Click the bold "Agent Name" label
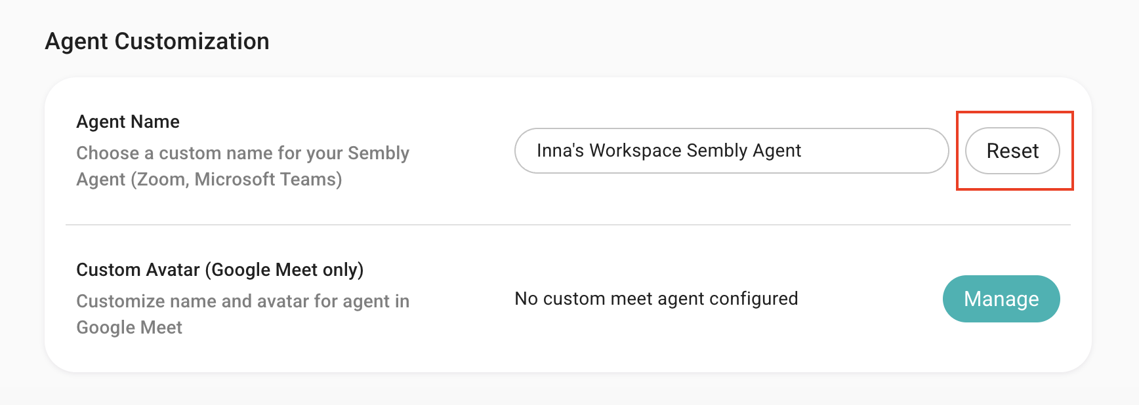 tap(128, 122)
